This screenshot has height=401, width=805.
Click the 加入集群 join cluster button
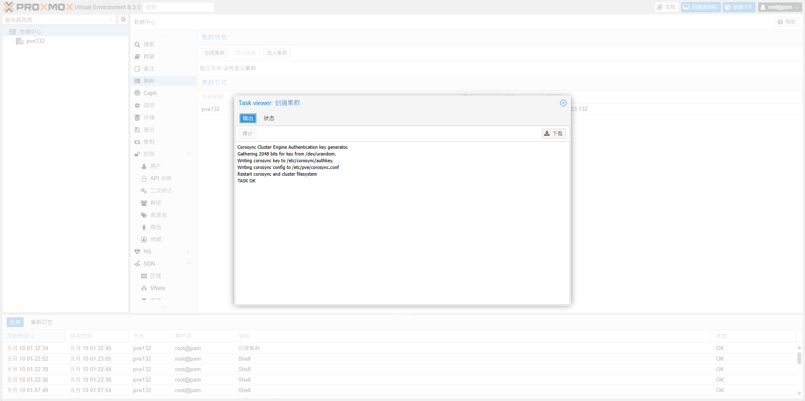pos(277,53)
